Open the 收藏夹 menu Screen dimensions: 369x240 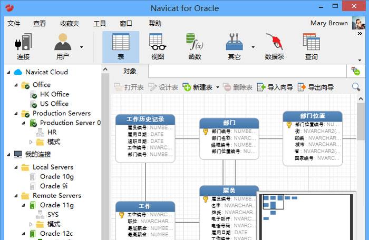pos(70,23)
